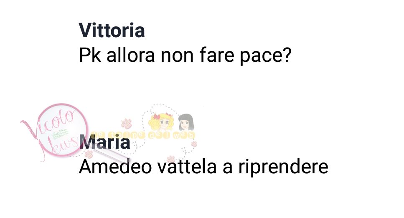Viewport: 404px width, 218px height.
Task: Click the small paw print below black-haired girl
Action: (x=194, y=144)
